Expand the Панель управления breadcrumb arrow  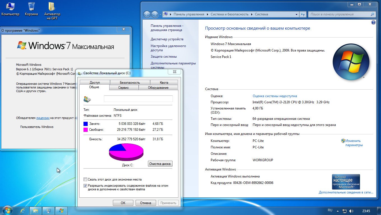click(208, 14)
